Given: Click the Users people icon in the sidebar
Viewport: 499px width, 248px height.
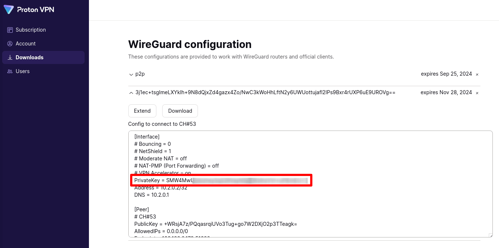Looking at the screenshot, I should coord(10,71).
